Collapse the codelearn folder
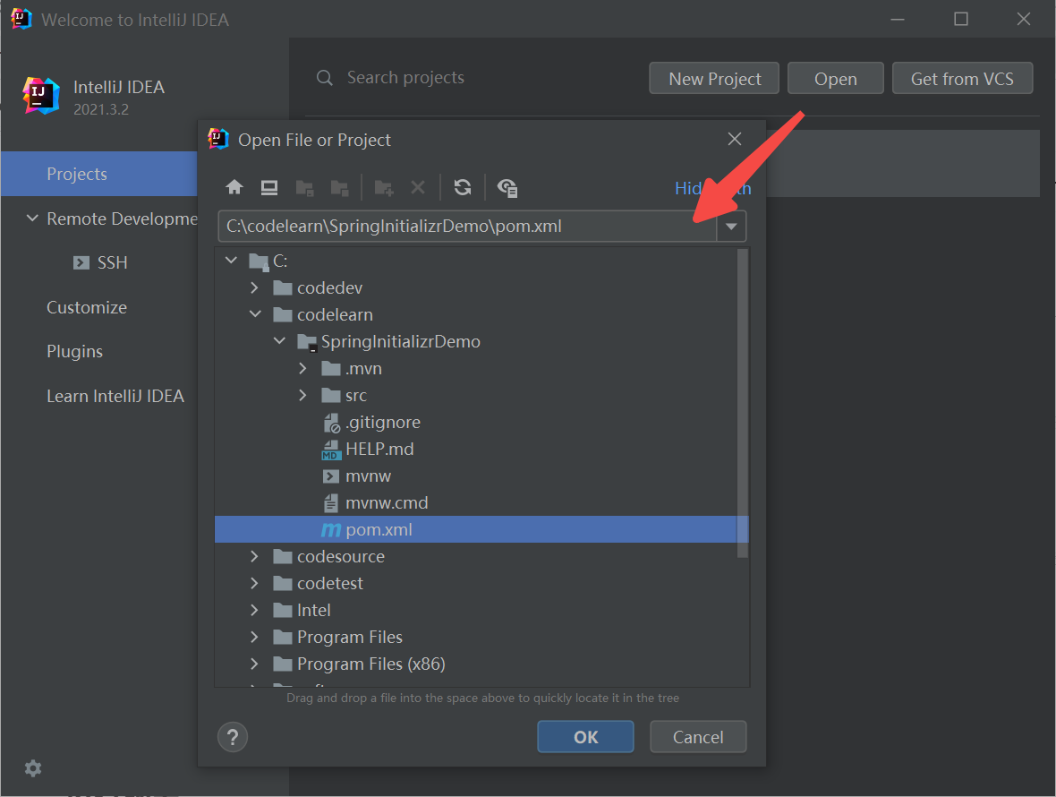The width and height of the screenshot is (1056, 797). click(x=255, y=314)
